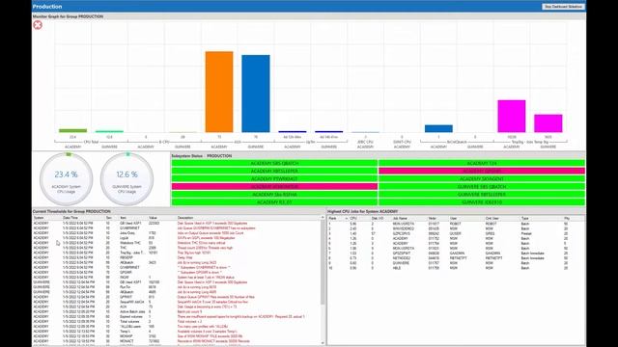Viewport: 618px width, 347px height.
Task: Click the thresholds list vertical scrollbar thumb
Action: pos(323,261)
